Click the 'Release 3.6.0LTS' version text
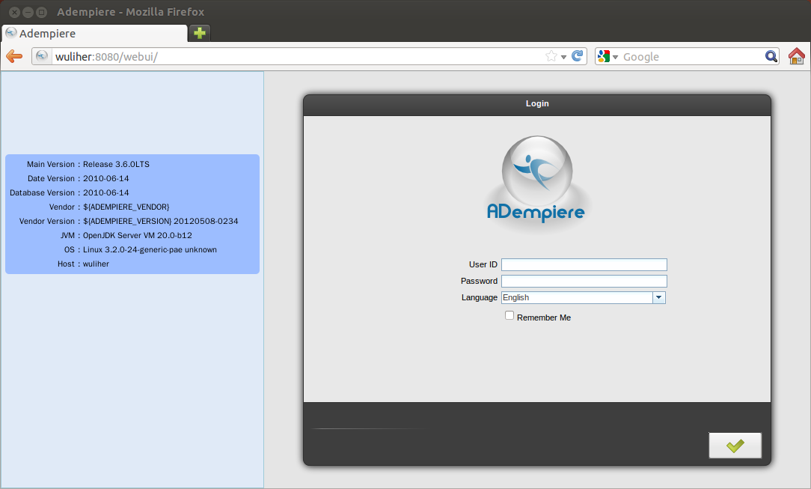Screen dimensions: 811x489 click(117, 164)
